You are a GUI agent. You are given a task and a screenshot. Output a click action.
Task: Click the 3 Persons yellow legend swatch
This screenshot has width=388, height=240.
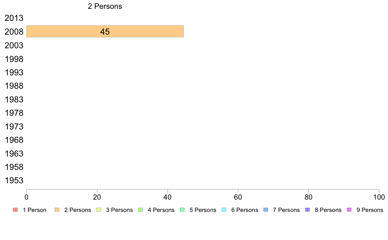point(99,210)
